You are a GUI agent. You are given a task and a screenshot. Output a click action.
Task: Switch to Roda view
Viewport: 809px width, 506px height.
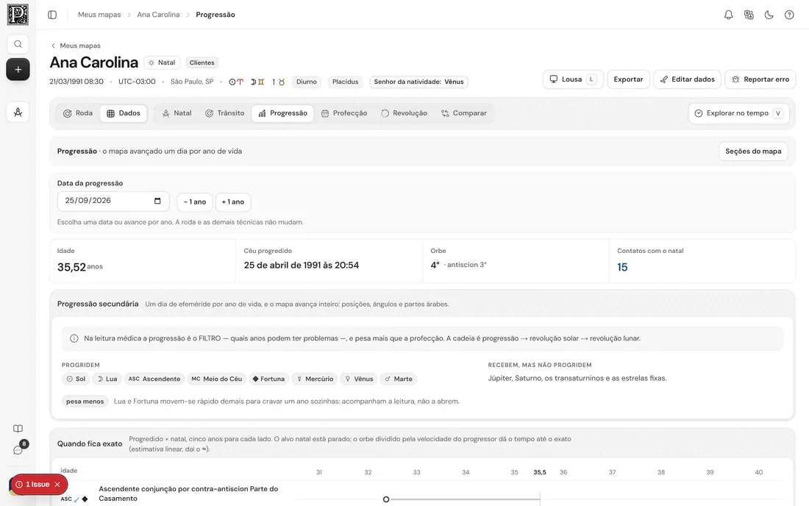coord(78,113)
